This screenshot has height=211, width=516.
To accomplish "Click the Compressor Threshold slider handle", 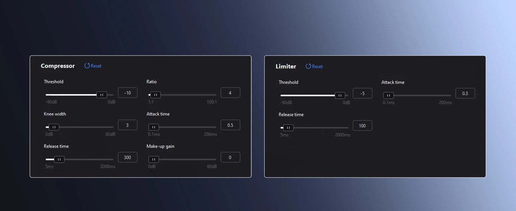I will [102, 95].
